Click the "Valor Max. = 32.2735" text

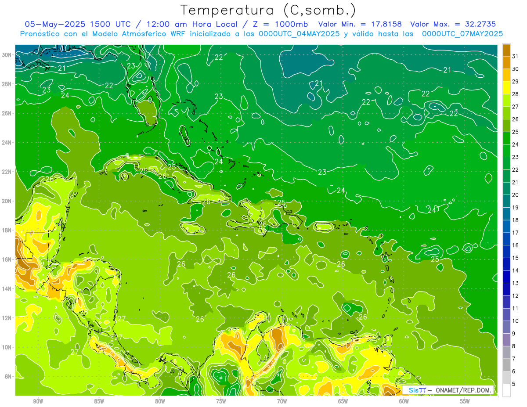click(453, 24)
